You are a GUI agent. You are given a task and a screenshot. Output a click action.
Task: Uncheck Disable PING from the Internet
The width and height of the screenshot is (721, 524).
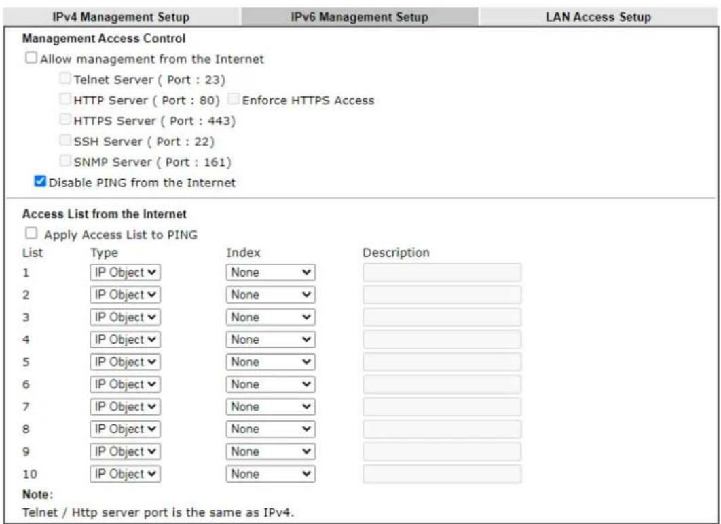40,182
